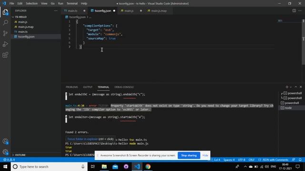Screen dimensions: 305x171
Task: Click the Visual Studio Code taskbar icon
Action: [137, 167]
